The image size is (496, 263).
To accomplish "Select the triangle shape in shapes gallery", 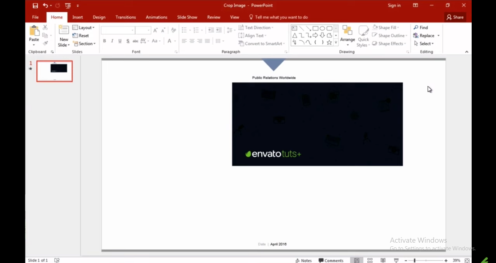I will [294, 36].
